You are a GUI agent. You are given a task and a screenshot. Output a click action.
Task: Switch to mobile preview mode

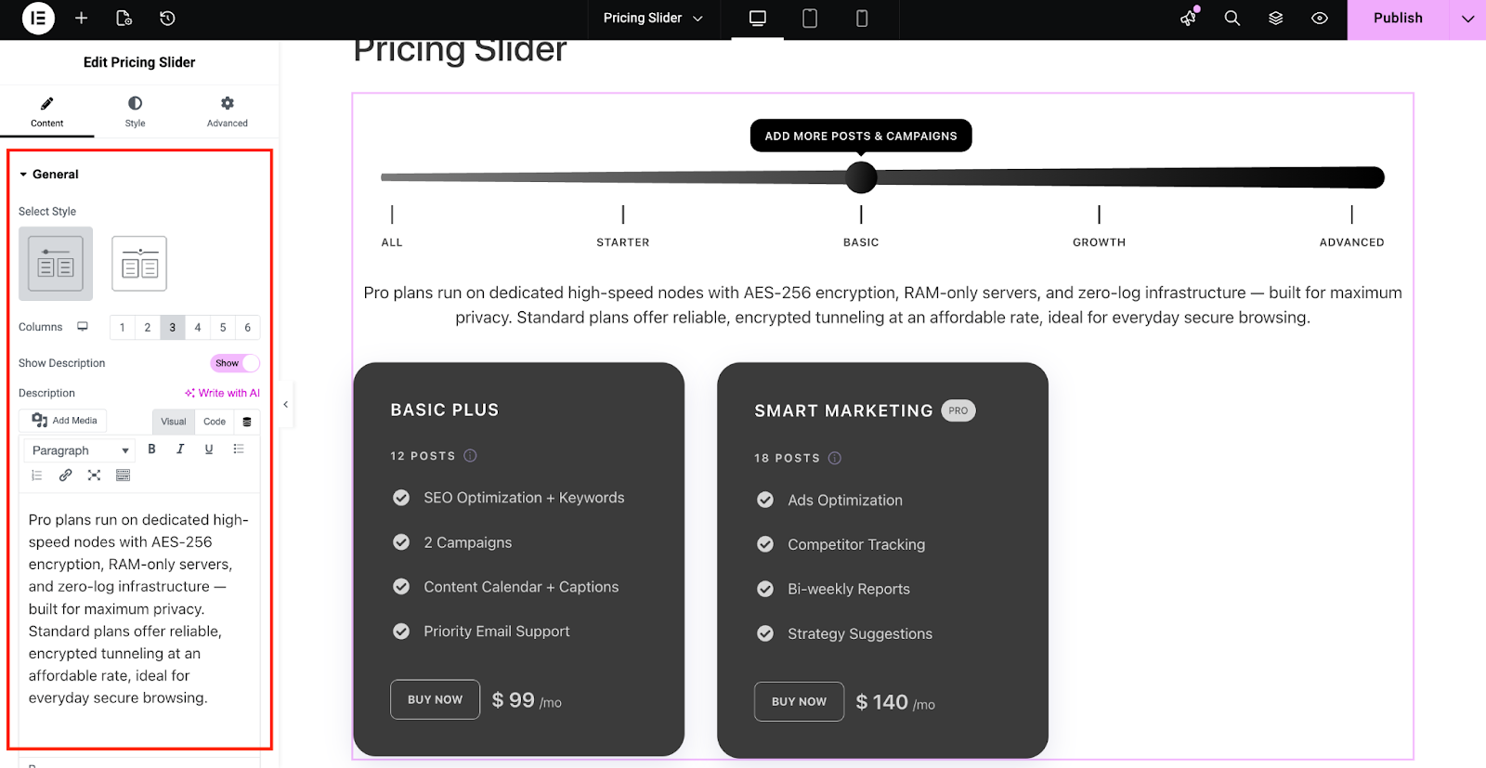click(860, 19)
